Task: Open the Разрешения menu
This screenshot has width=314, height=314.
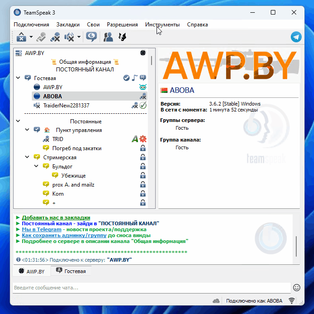Action: point(122,25)
